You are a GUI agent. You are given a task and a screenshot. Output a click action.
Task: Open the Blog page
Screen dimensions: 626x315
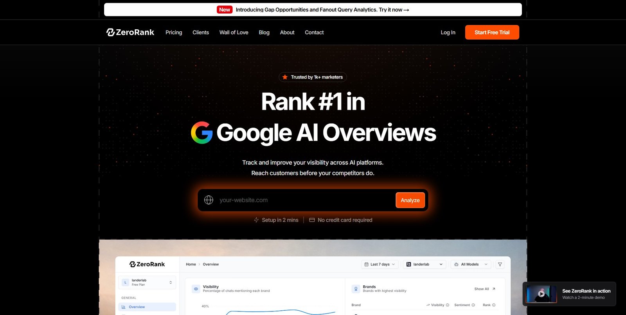pyautogui.click(x=264, y=32)
